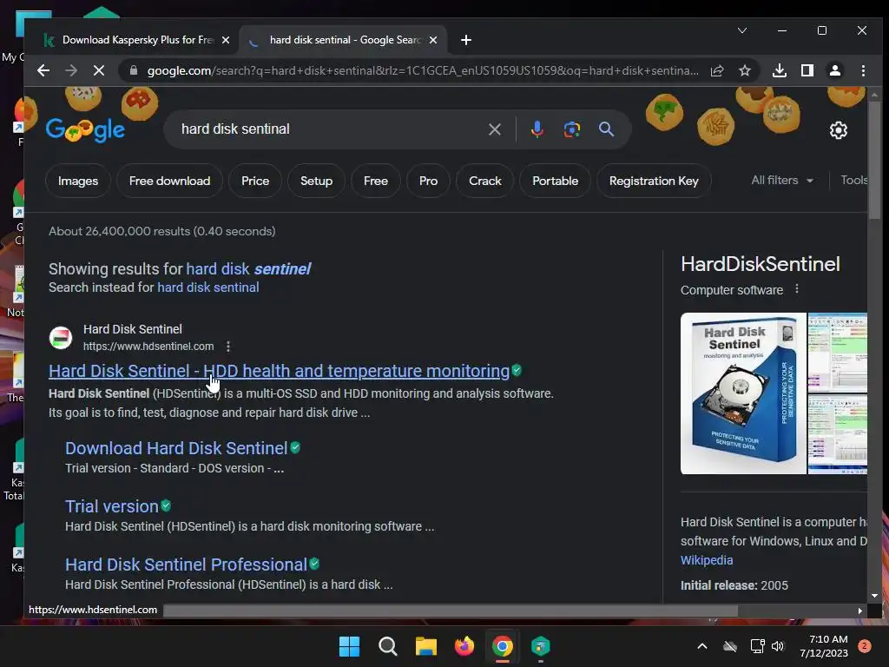
Task: Clear the search box text
Action: [x=494, y=129]
